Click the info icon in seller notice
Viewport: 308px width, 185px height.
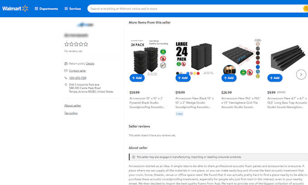(134, 157)
